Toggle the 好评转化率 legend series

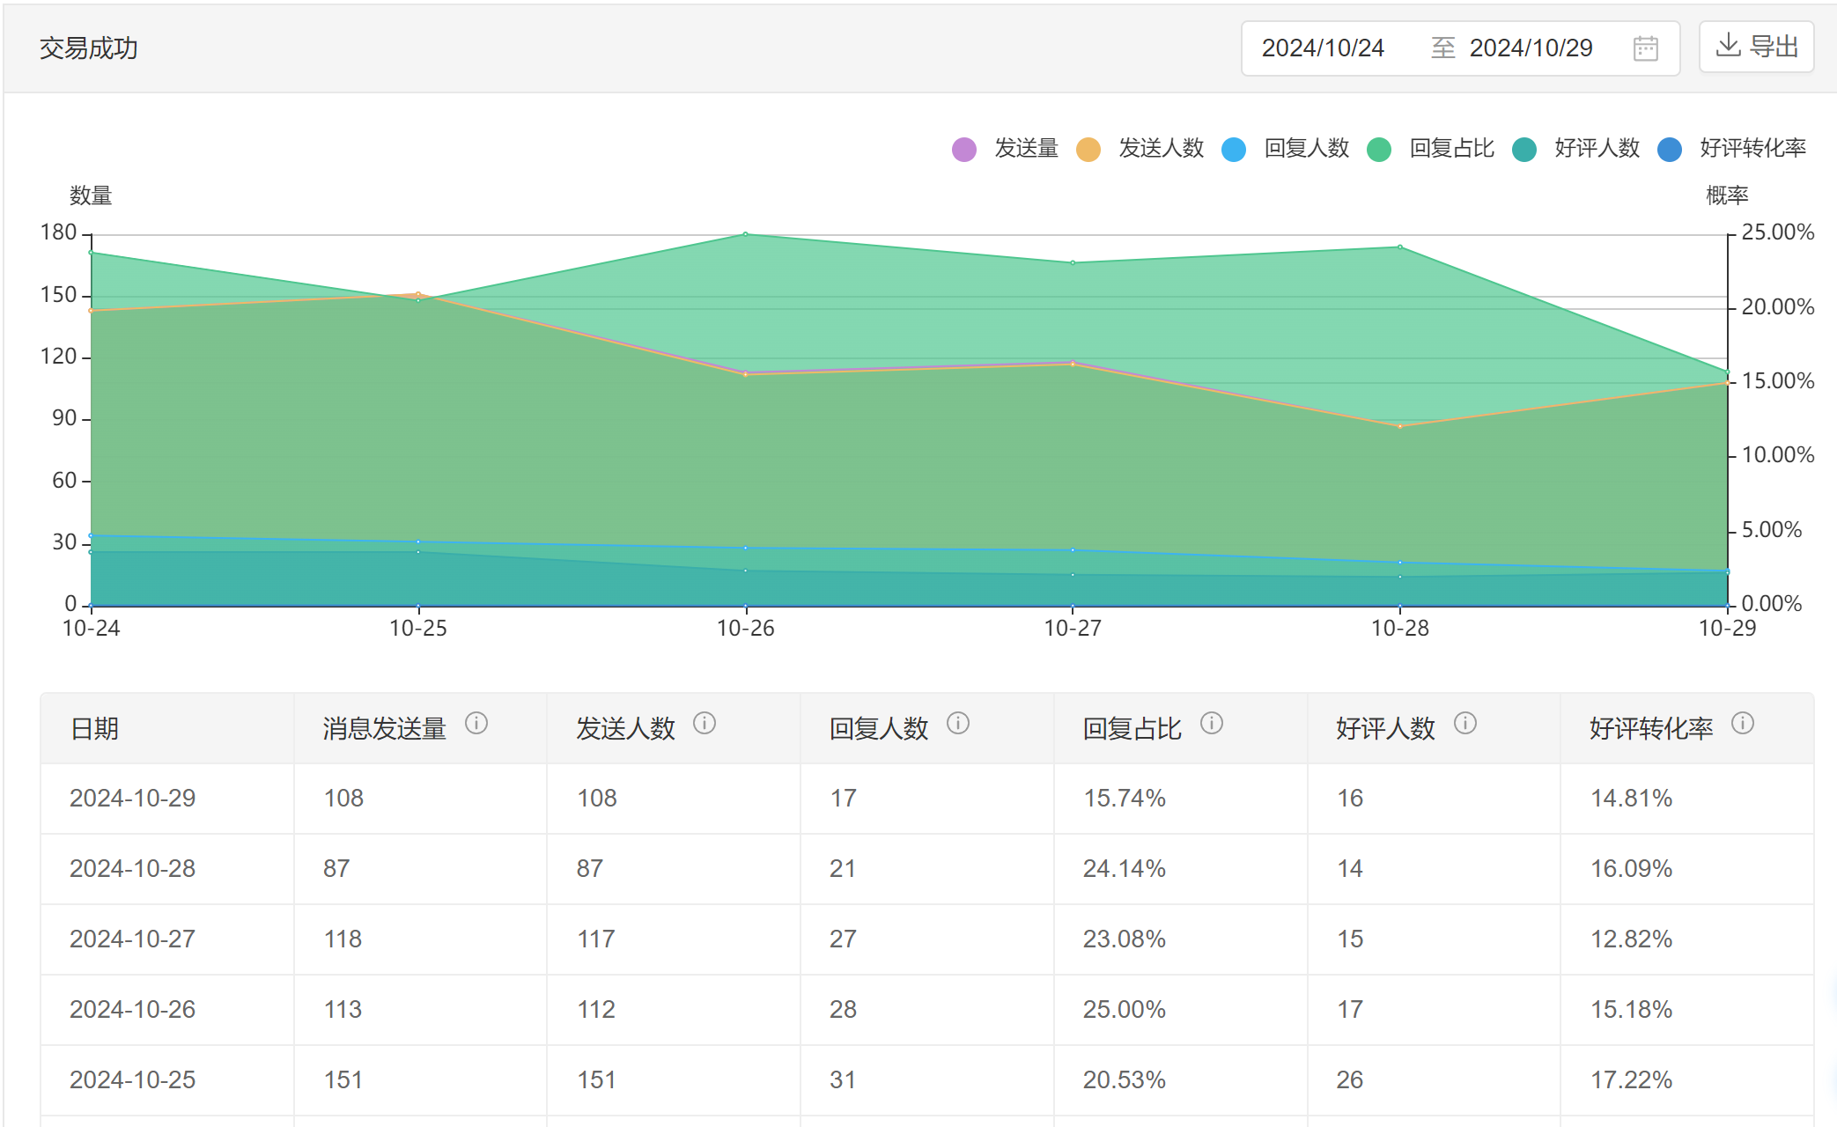pyautogui.click(x=1731, y=149)
